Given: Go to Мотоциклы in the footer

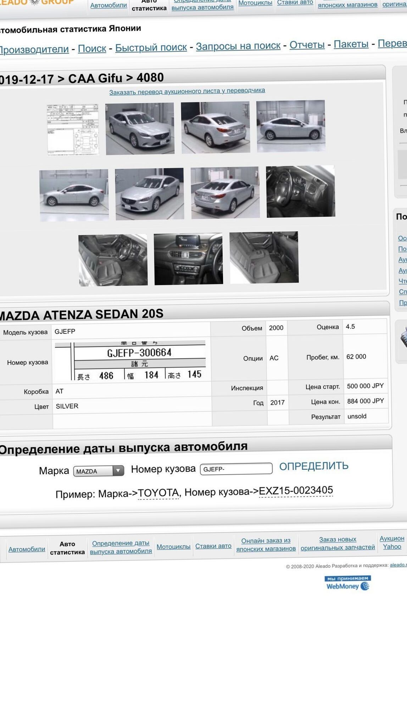Looking at the screenshot, I should 174,547.
